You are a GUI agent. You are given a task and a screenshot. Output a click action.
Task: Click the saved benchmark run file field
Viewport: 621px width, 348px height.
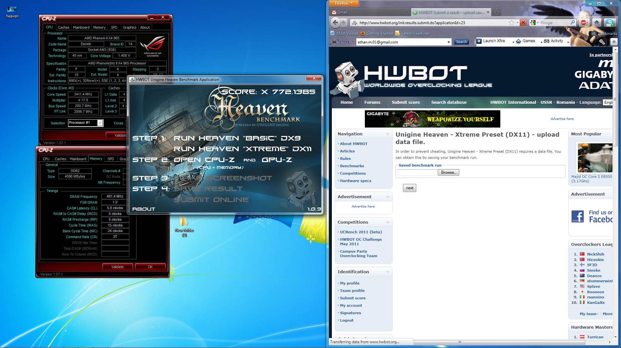click(x=417, y=172)
